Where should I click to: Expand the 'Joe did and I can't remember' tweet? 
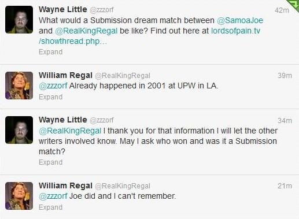click(x=50, y=207)
